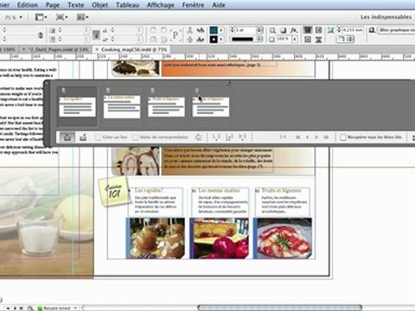Image resolution: width=415 pixels, height=311 pixels.
Task: Open the stroke color dropdown arrow
Action: (x=221, y=39)
